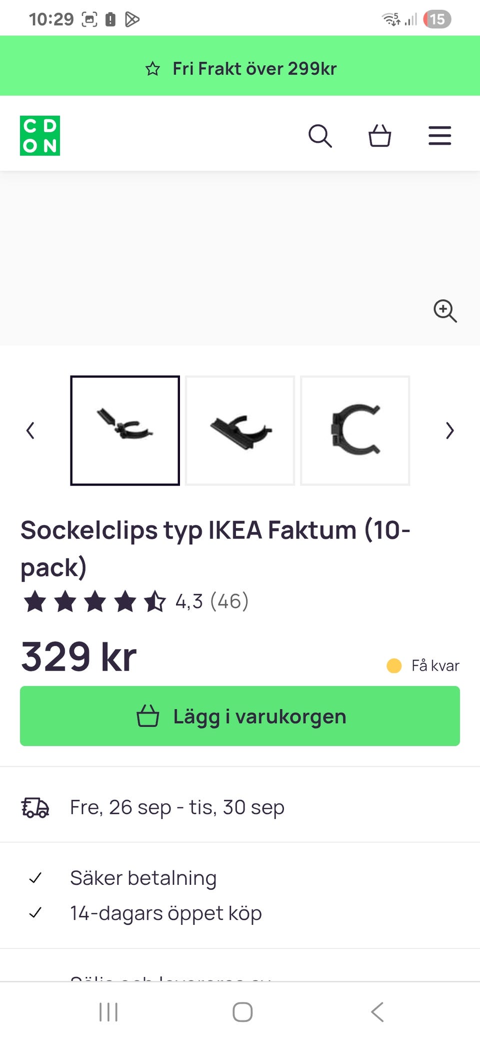Tap the delivery truck icon
Image resolution: width=480 pixels, height=1041 pixels.
click(35, 807)
